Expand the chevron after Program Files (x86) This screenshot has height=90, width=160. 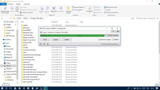click(x=44, y=18)
